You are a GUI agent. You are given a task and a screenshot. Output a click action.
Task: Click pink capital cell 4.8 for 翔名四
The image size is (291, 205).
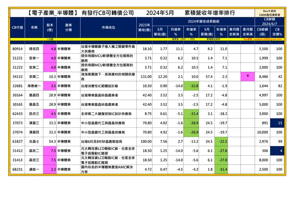pos(50,49)
